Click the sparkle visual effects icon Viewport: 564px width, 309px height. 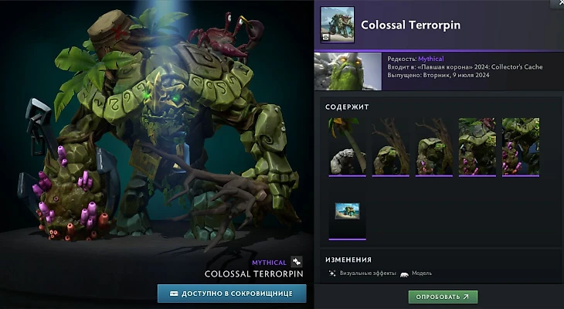pyautogui.click(x=332, y=273)
